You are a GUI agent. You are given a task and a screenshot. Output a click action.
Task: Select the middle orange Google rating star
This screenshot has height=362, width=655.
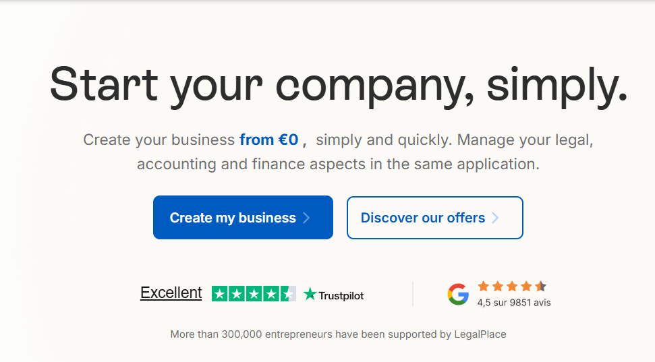point(511,286)
